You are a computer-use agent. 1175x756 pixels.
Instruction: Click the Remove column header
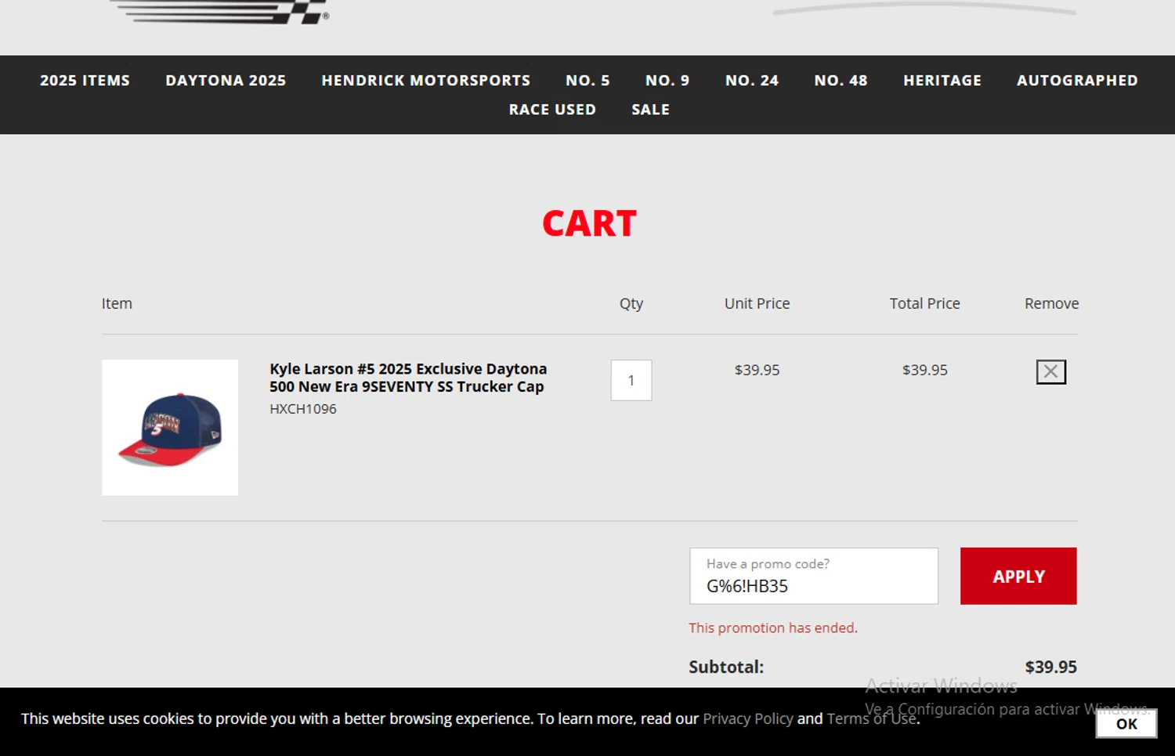coord(1051,303)
